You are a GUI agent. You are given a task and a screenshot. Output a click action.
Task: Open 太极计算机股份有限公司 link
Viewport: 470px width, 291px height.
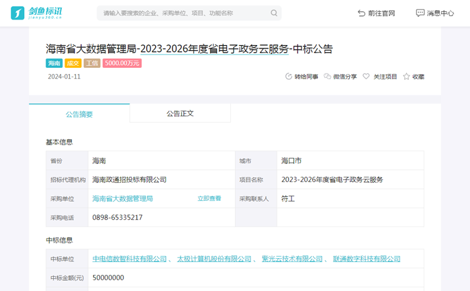pyautogui.click(x=214, y=259)
